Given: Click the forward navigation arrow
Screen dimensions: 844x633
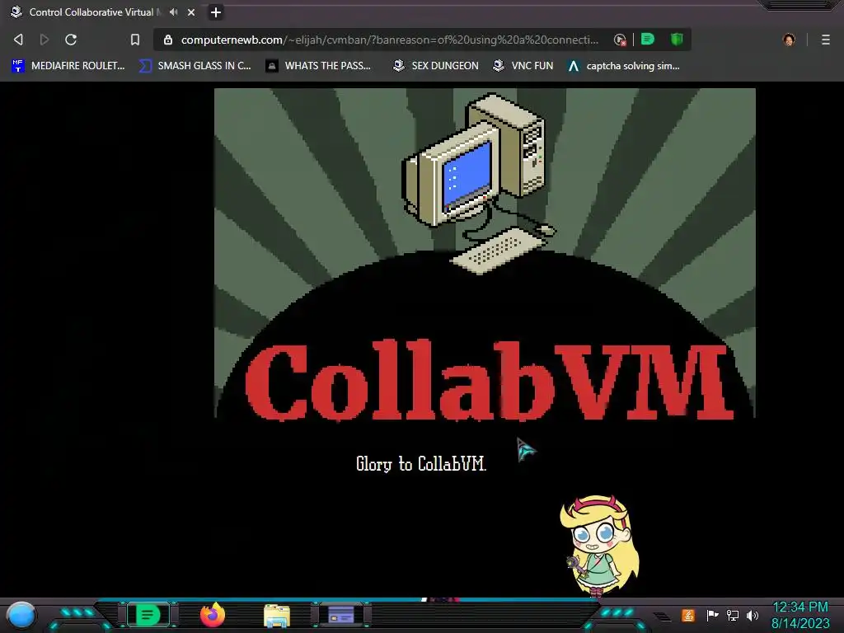Looking at the screenshot, I should click(x=45, y=40).
